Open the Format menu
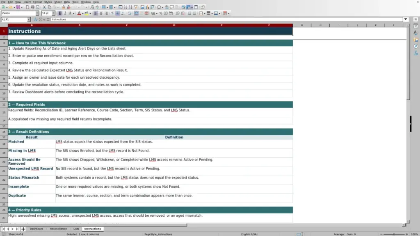 [37, 2]
